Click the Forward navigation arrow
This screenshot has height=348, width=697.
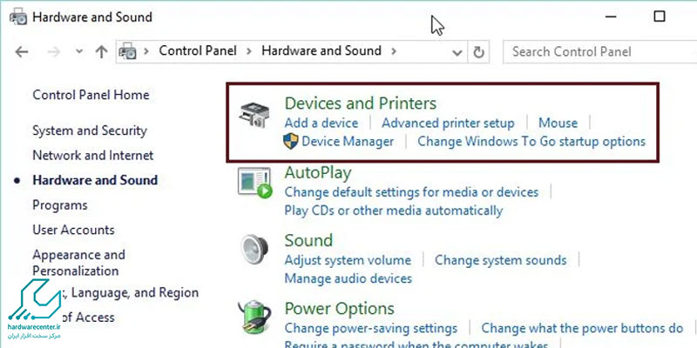coord(54,52)
